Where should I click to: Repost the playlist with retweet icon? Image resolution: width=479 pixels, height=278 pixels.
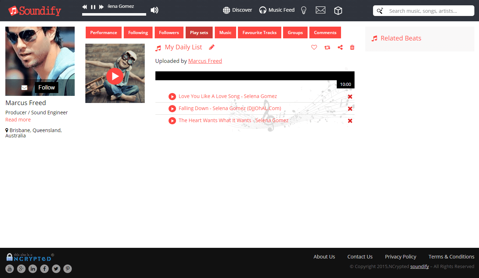click(x=327, y=47)
